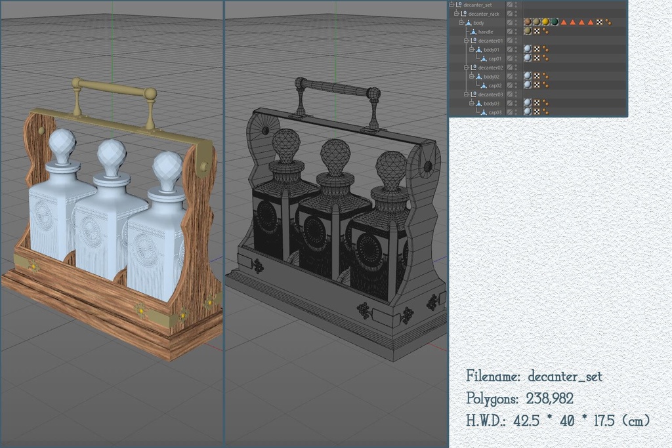Toggle visibility dots for body object
The height and width of the screenshot is (448, 672).
tap(516, 22)
